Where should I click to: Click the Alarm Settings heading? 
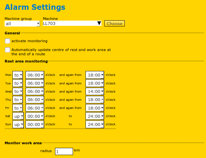[35, 7]
